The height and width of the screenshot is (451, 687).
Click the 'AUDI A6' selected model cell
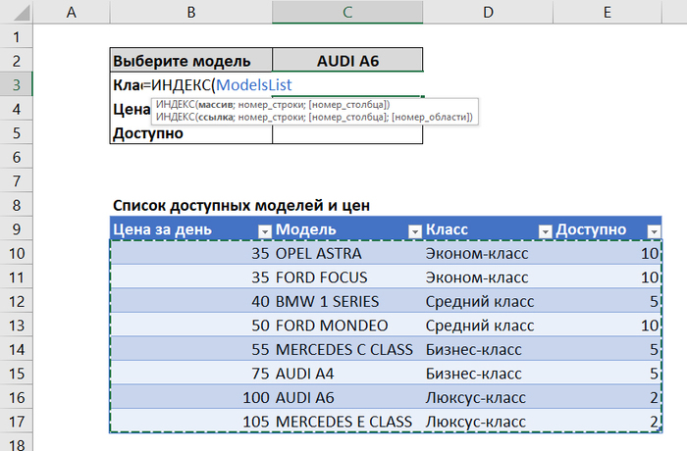pyautogui.click(x=347, y=61)
